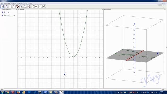
Task: Expand the 3D Graphics view style bar
Action: (104, 9)
